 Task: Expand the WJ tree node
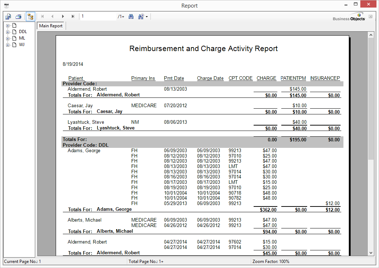point(8,45)
